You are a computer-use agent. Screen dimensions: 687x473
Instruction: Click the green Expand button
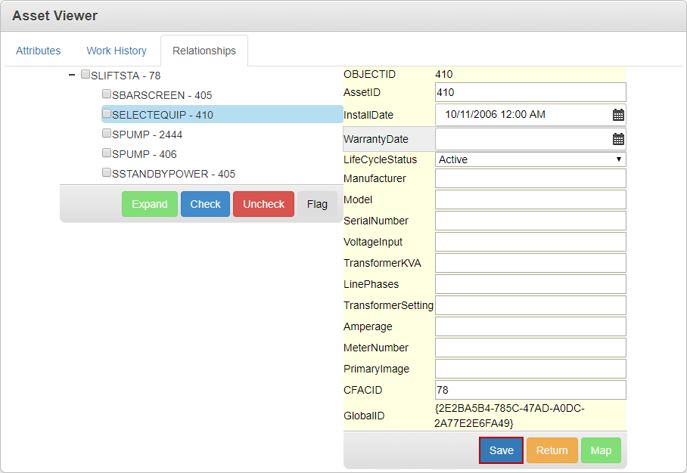(x=150, y=204)
